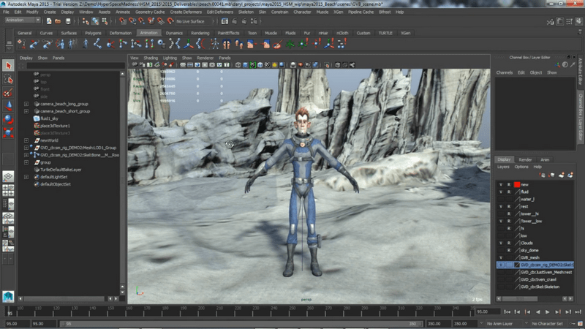This screenshot has height=329, width=585.
Task: Expand camera_beach_short_group in Outliner
Action: 26,111
